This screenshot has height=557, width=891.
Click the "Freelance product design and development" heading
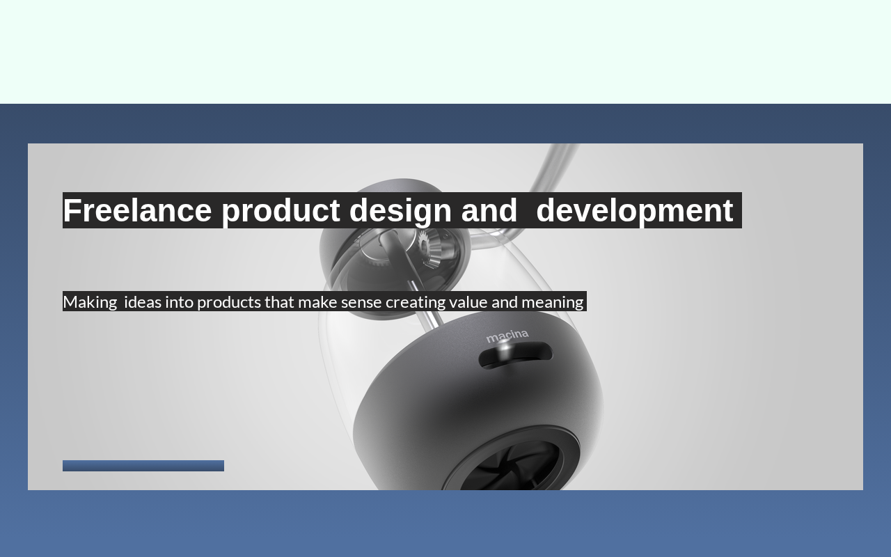click(402, 210)
